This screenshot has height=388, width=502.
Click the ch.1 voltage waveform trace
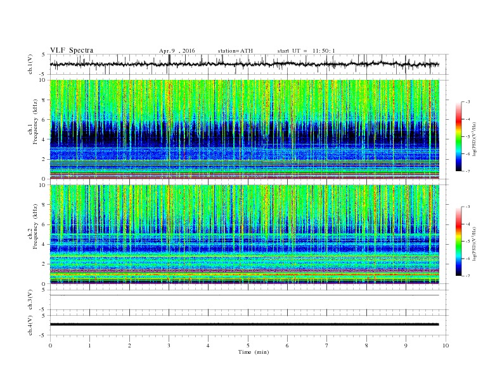244,64
